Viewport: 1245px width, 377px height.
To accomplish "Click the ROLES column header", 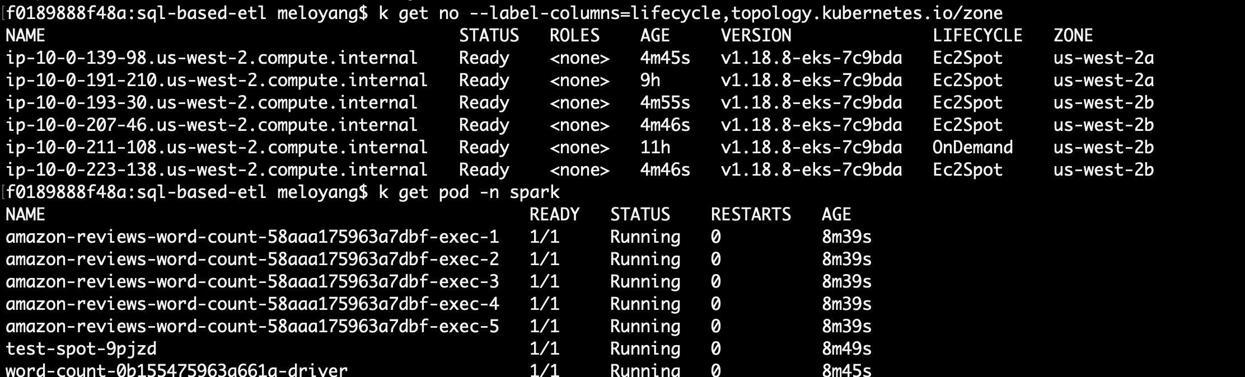I will (x=574, y=36).
